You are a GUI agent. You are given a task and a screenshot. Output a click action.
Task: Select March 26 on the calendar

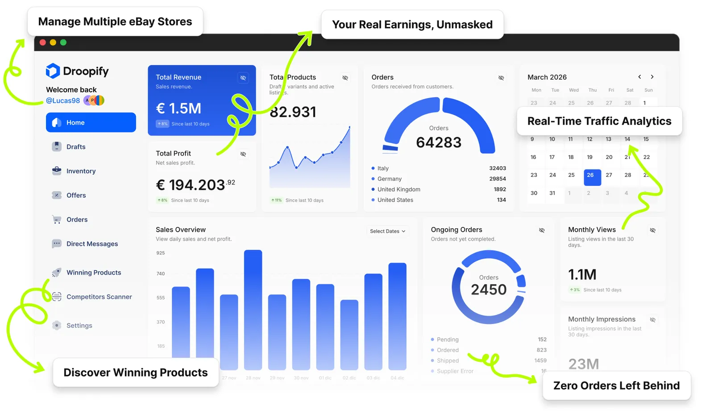592,177
